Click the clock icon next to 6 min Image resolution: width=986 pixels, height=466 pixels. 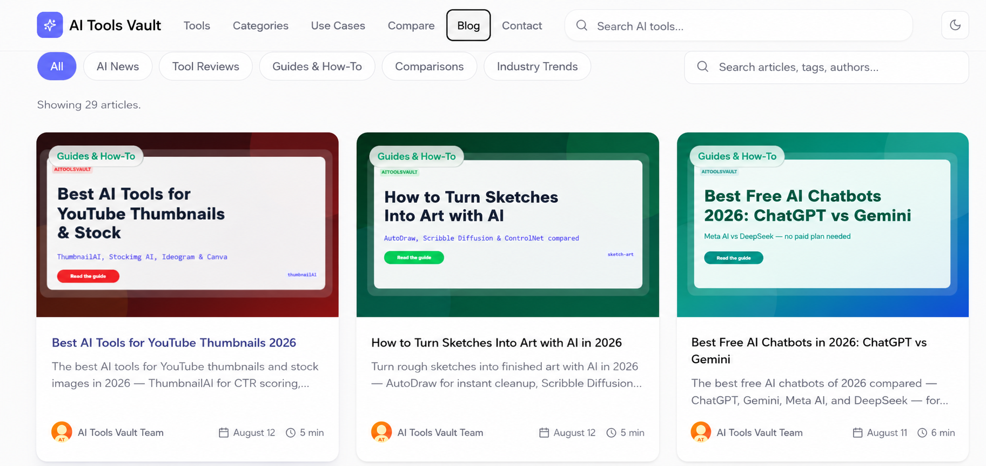tap(922, 432)
